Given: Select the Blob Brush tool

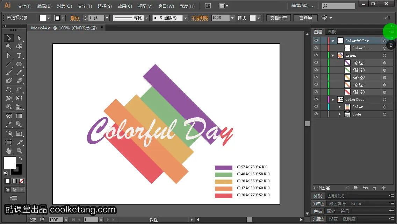Looking at the screenshot, I should 9,81.
